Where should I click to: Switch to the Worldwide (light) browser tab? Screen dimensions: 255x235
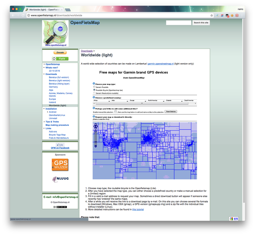click(45, 10)
